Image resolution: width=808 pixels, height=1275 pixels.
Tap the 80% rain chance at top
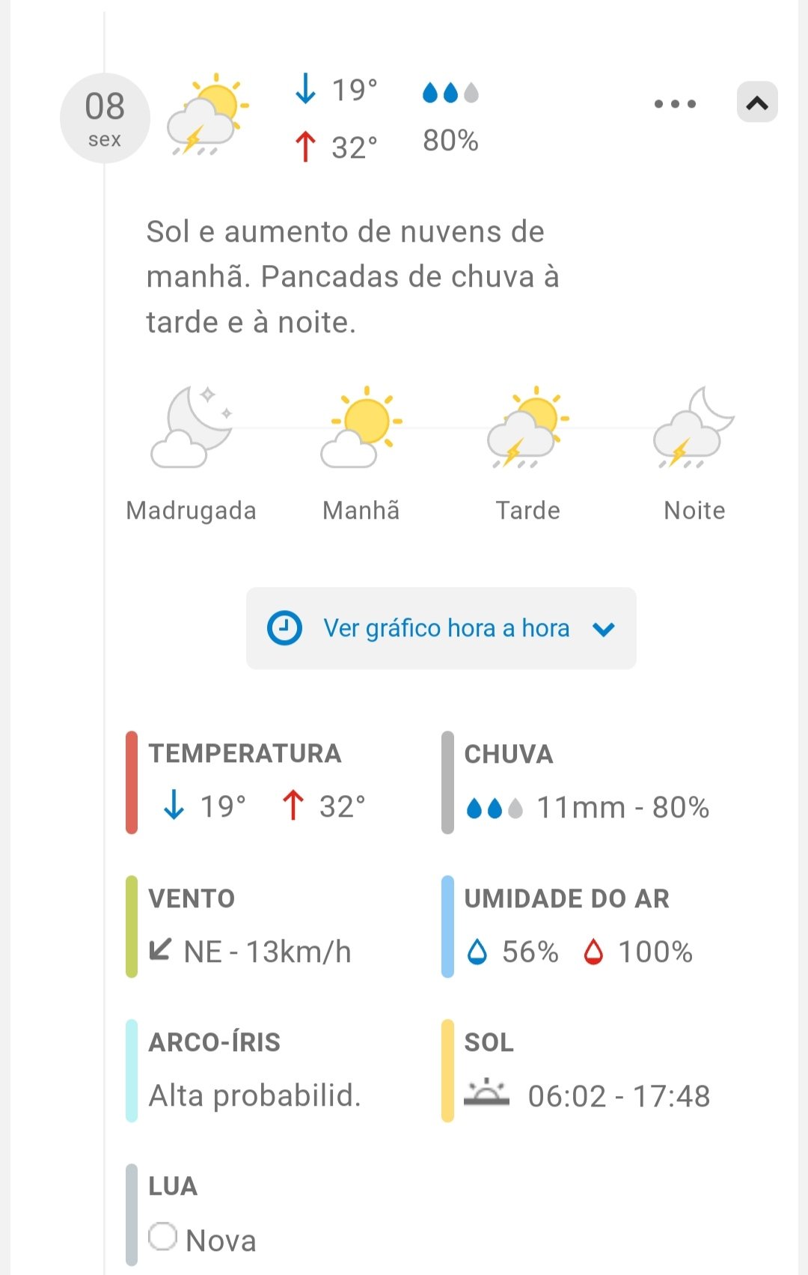coord(450,141)
